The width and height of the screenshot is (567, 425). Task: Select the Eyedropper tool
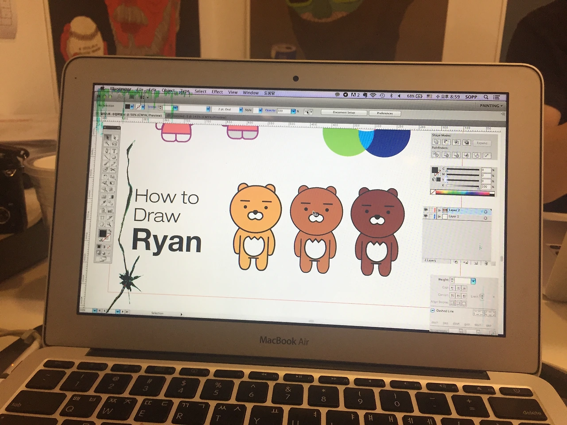104,203
